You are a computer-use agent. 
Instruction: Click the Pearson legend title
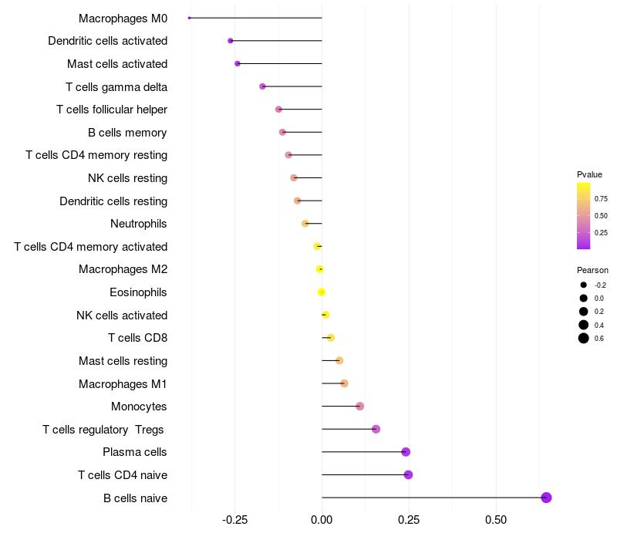point(592,270)
